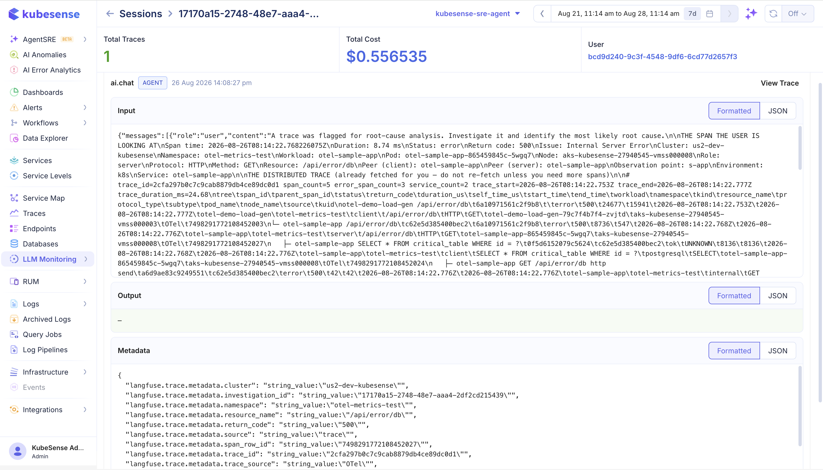Open the auto-refresh Off dropdown

pyautogui.click(x=797, y=14)
